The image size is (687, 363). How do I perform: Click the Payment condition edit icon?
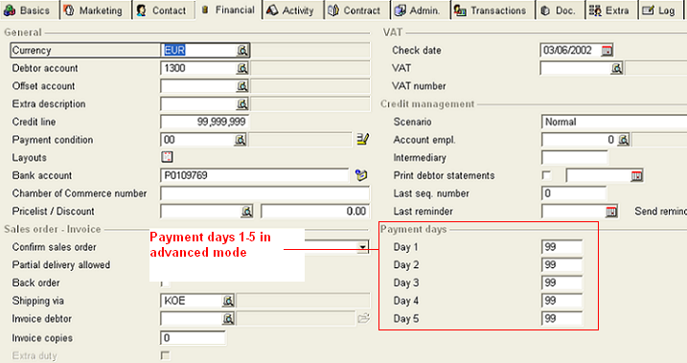363,140
